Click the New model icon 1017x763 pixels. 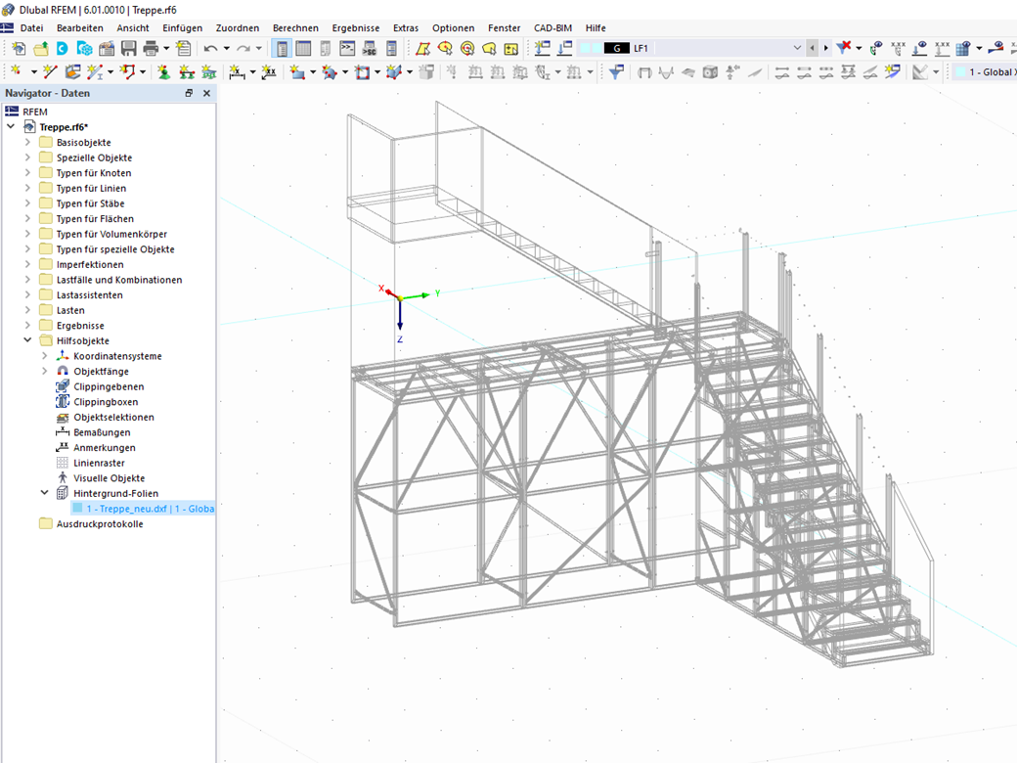click(x=19, y=48)
